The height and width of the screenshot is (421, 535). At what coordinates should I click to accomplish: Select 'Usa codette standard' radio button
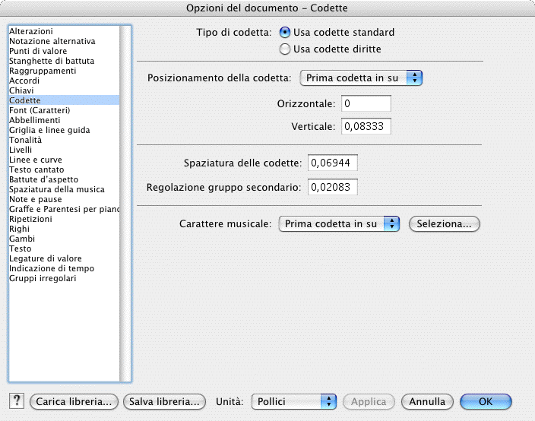pyautogui.click(x=285, y=33)
